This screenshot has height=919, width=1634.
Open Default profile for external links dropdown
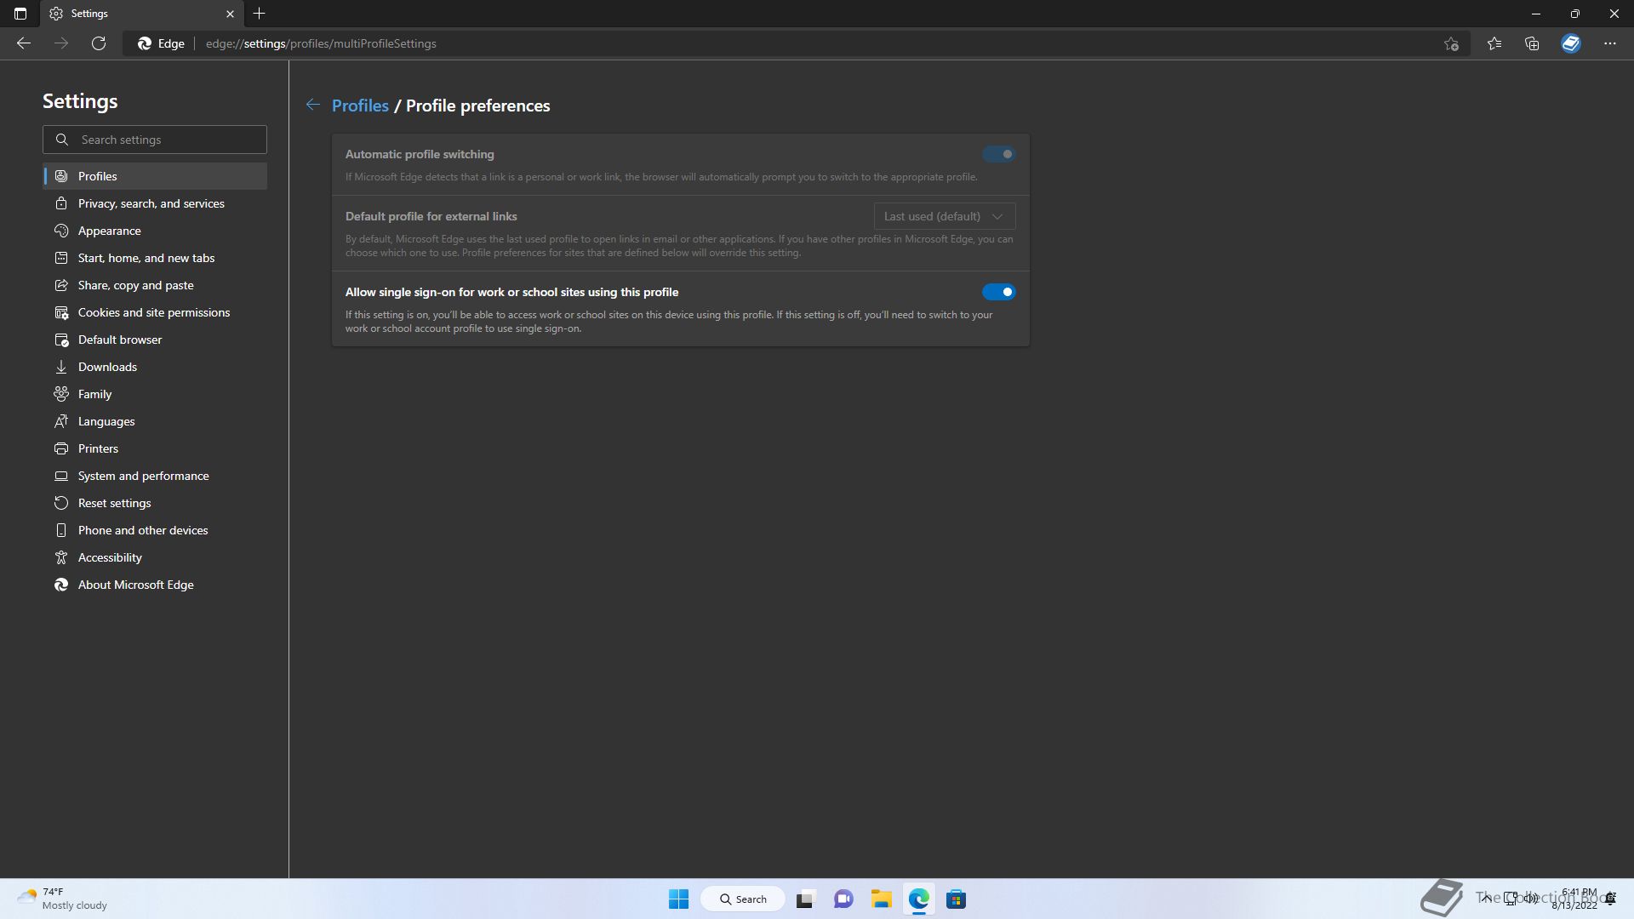click(x=945, y=216)
